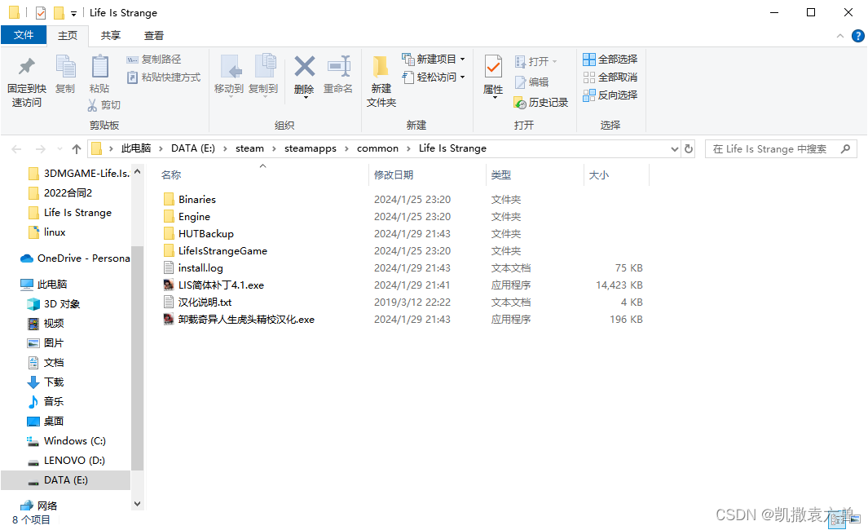This screenshot has width=868, height=530.
Task: Customize Quick Access Toolbar dropdown
Action: pos(73,13)
